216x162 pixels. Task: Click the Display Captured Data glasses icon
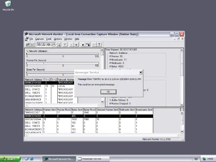94,45
